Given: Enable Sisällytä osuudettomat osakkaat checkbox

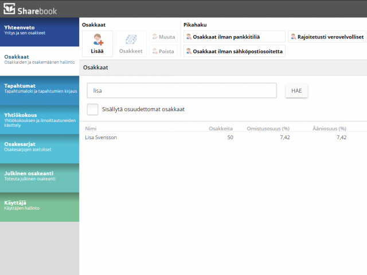Looking at the screenshot, I should click(92, 109).
